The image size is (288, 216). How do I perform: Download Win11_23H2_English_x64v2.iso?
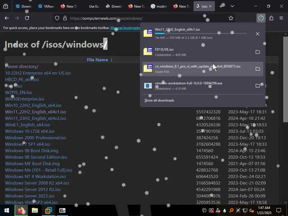tap(35, 118)
